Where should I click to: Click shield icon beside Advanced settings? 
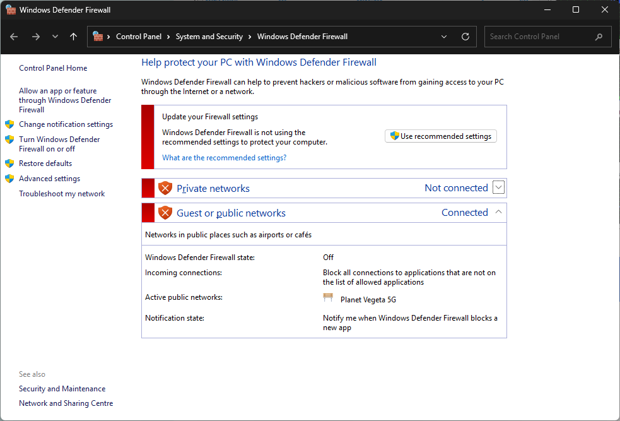point(9,179)
